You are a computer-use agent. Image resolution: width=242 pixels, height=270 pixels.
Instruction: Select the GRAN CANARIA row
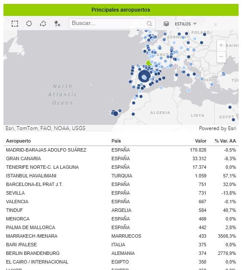point(121,158)
